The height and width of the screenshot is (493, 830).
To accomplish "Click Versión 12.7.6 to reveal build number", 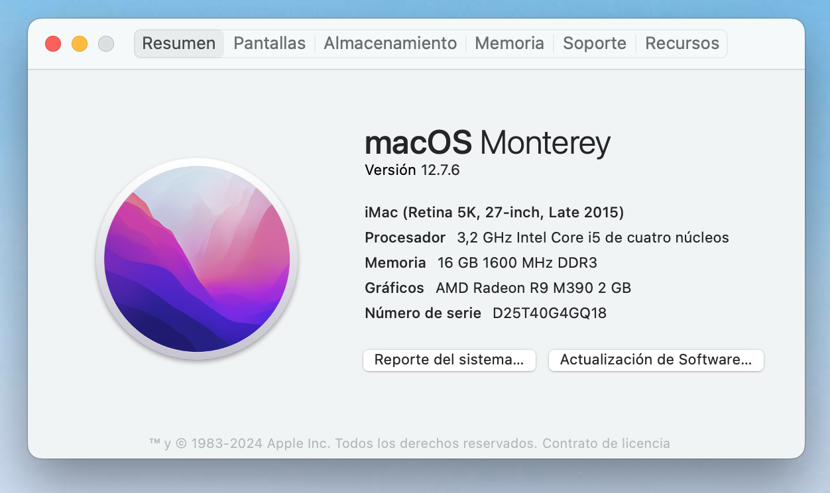I will click(412, 170).
